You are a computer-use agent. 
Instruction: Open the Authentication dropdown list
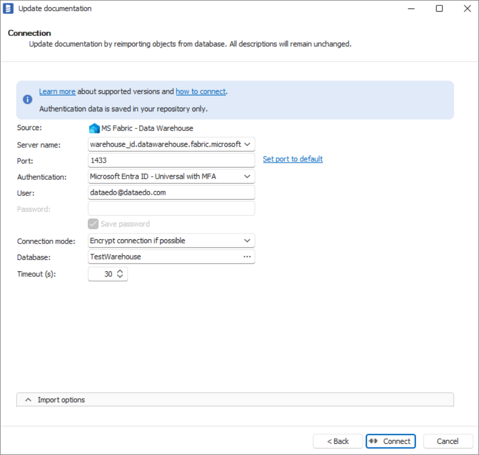[247, 177]
